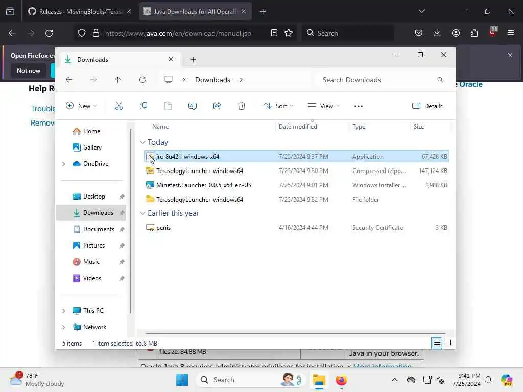The width and height of the screenshot is (523, 392).
Task: Switch to the Java Downloads Firefox tab
Action: click(x=195, y=12)
